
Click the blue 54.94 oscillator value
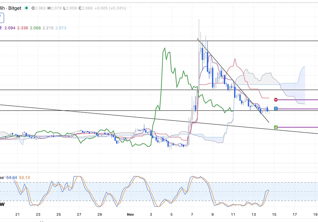(x=11, y=178)
